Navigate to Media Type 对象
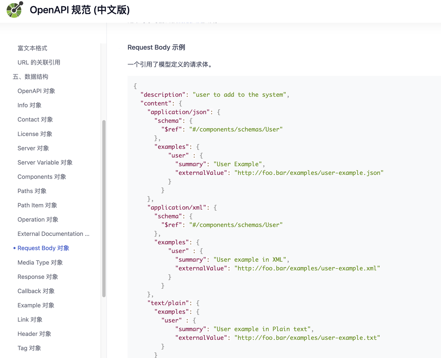This screenshot has width=441, height=358. pos(40,262)
